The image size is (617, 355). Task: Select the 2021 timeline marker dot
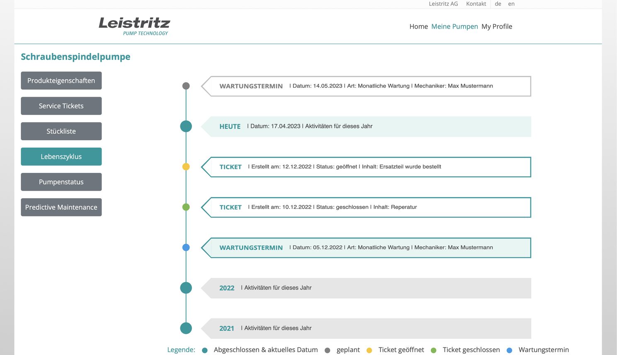(x=186, y=328)
